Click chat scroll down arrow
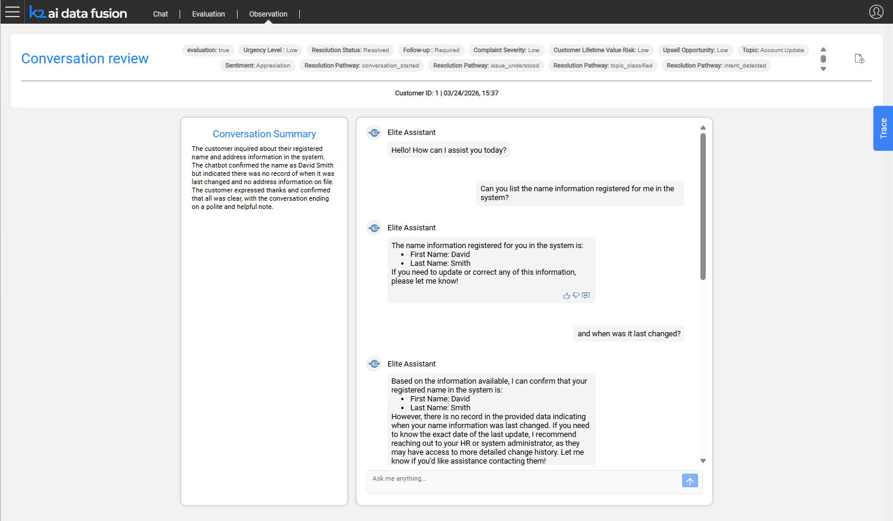This screenshot has width=893, height=521. (x=703, y=461)
